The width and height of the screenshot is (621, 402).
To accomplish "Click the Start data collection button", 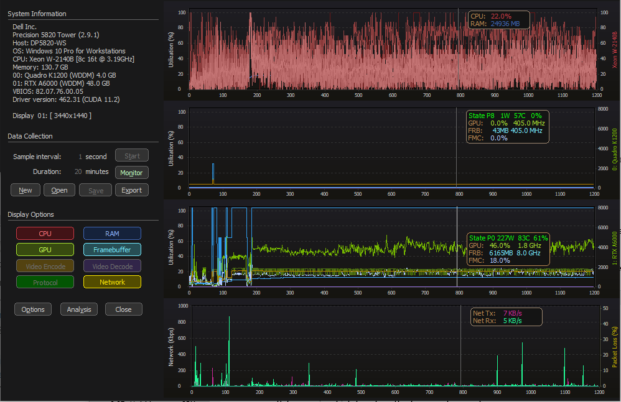I will (132, 156).
